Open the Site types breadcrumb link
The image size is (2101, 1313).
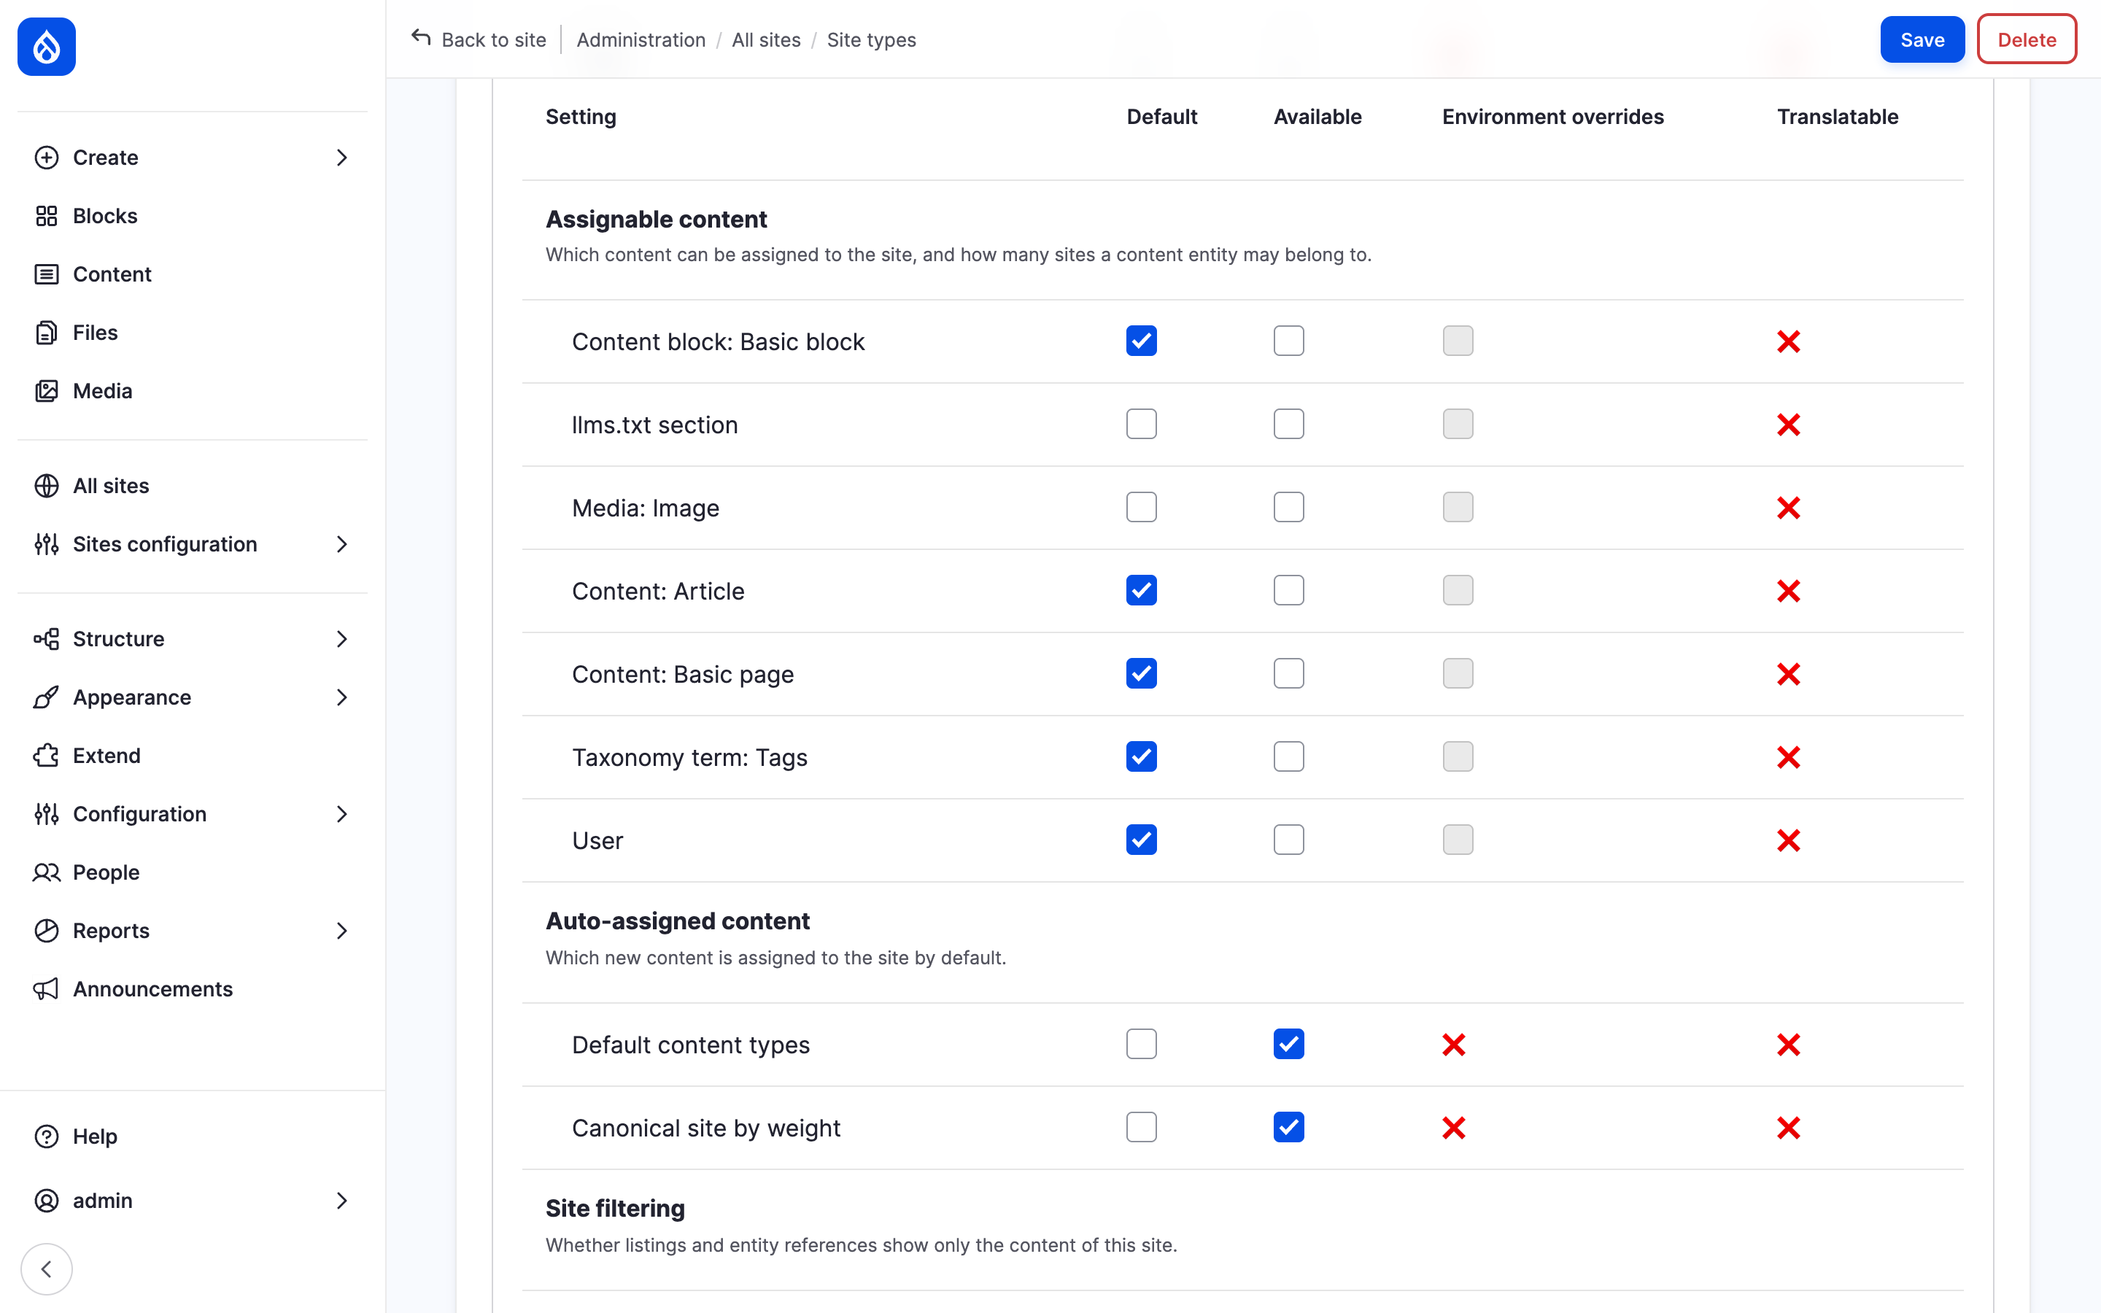coord(871,40)
